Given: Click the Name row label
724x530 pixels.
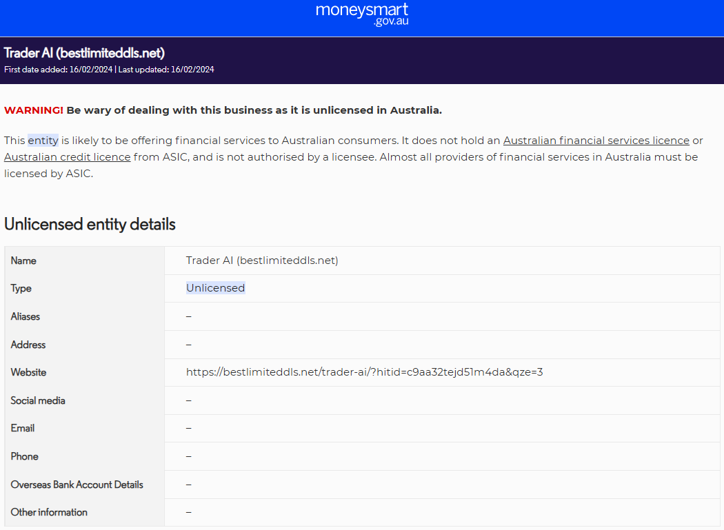Looking at the screenshot, I should click(23, 261).
